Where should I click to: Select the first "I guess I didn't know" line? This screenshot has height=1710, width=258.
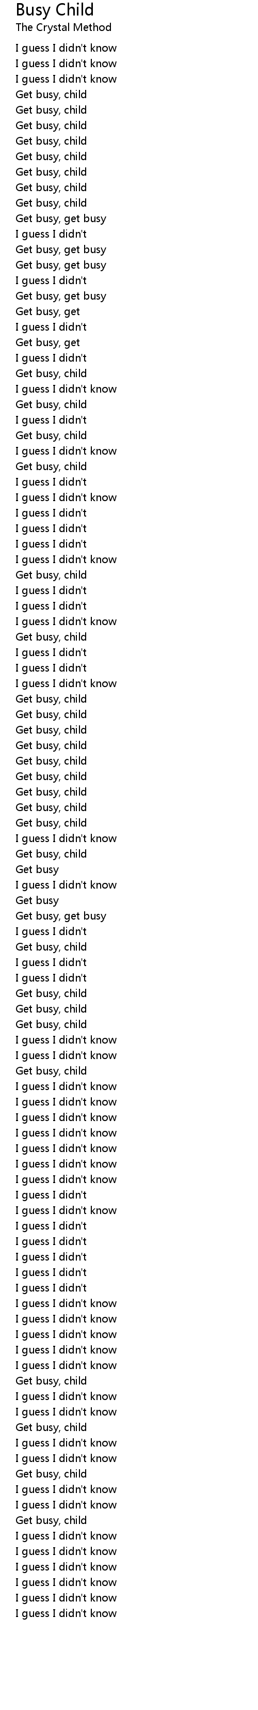tap(67, 48)
